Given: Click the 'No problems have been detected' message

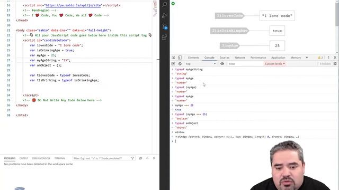Looking at the screenshot, I should pyautogui.click(x=39, y=164).
